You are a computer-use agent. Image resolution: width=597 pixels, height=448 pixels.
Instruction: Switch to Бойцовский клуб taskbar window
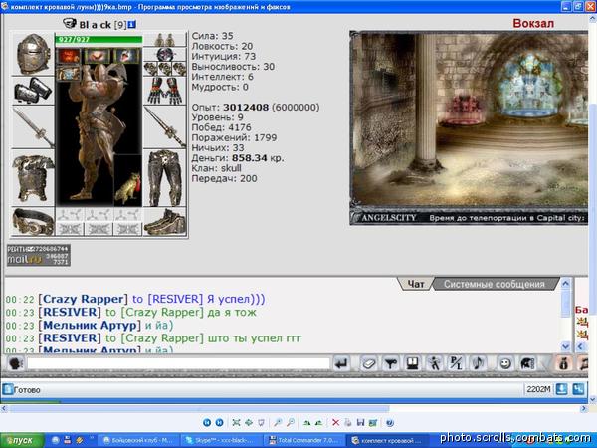coord(138,440)
